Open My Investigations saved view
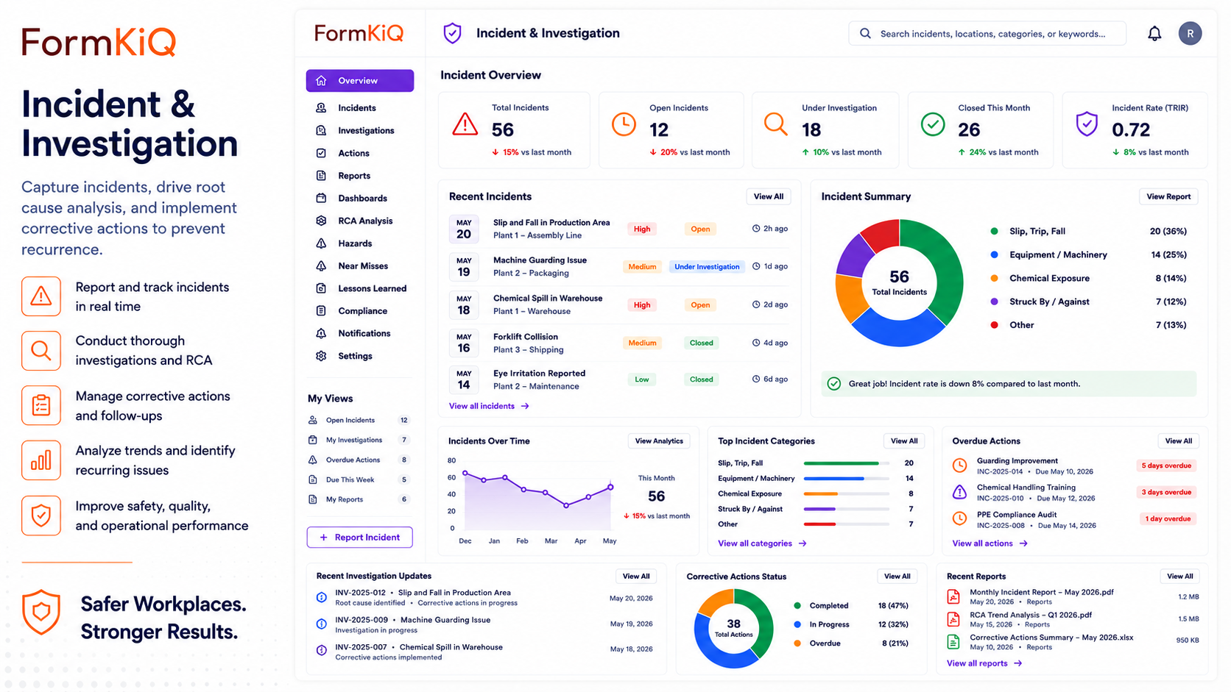 359,440
